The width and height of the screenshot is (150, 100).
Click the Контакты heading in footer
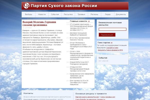28,93
